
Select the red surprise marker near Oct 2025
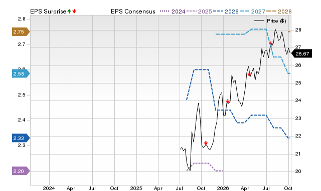coord(206,143)
